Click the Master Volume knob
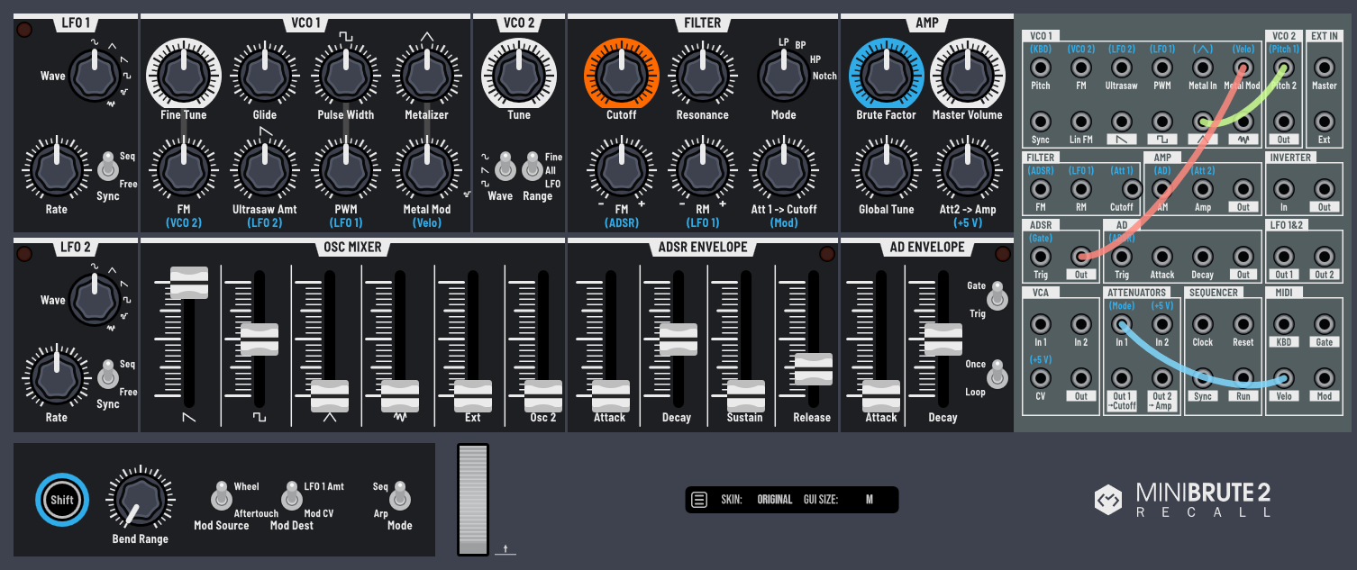The width and height of the screenshot is (1357, 570). pyautogui.click(x=968, y=76)
